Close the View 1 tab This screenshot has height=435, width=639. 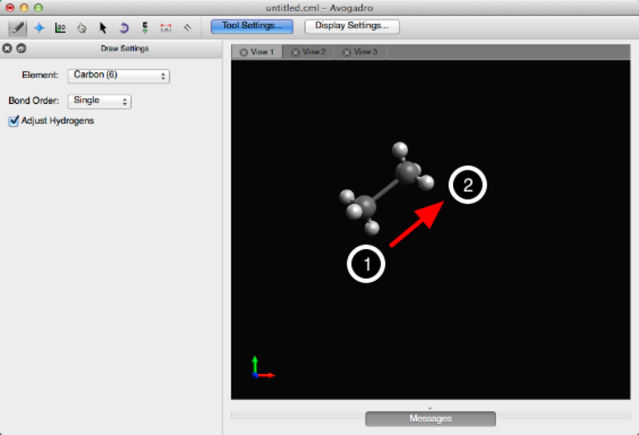click(244, 53)
